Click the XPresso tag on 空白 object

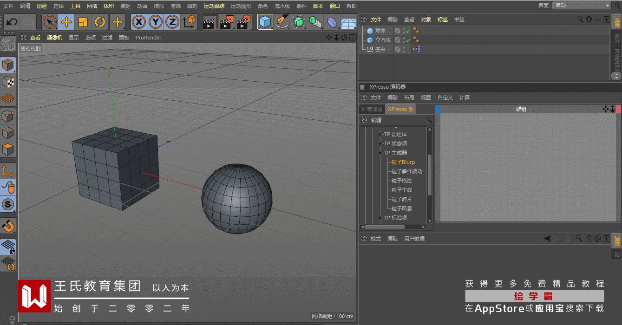pos(416,49)
